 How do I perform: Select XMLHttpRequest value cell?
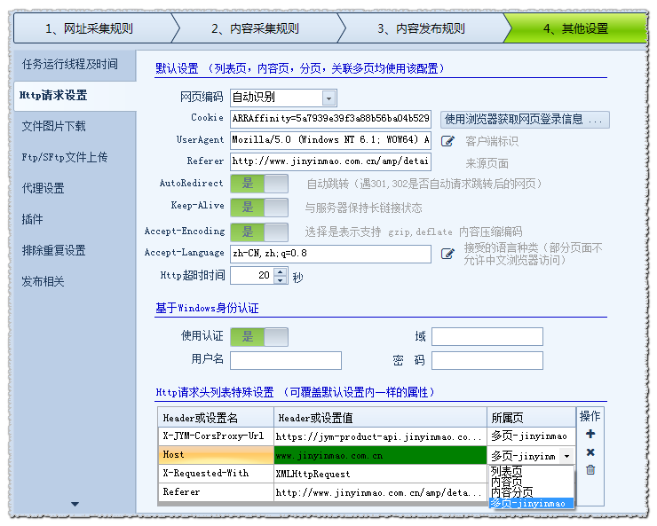pos(380,474)
